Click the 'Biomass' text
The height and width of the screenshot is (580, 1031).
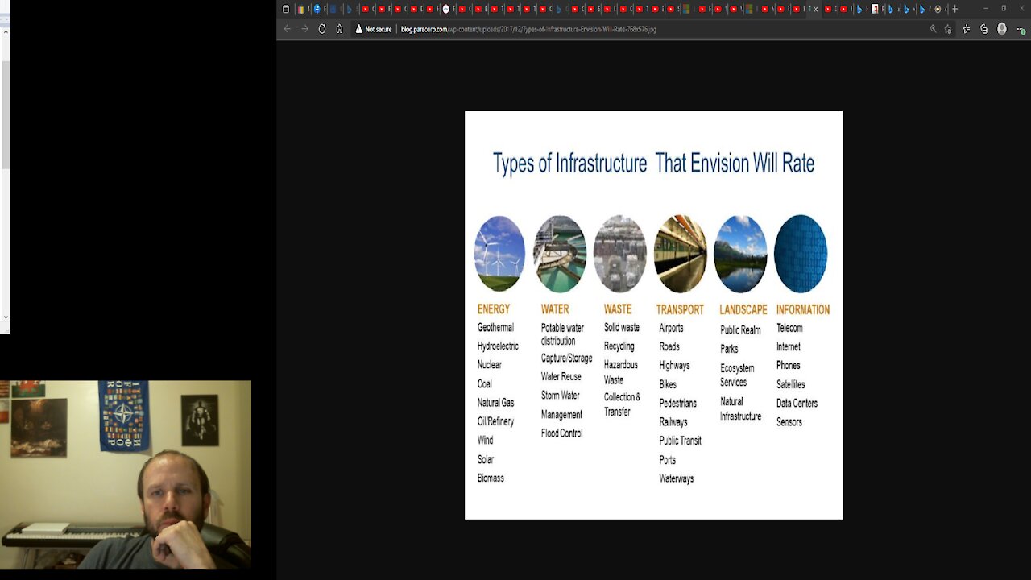pos(491,478)
